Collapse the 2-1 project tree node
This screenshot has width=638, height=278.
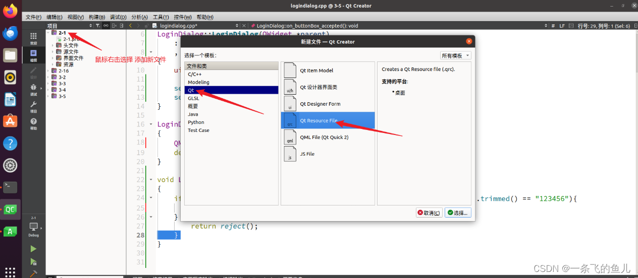pos(48,32)
